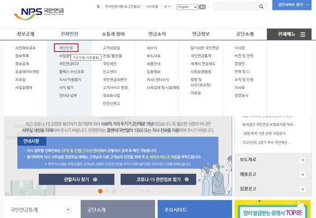This screenshot has width=316, height=218.
Task: Expand 보도자료 panel with its plus icon
Action: pos(303,160)
